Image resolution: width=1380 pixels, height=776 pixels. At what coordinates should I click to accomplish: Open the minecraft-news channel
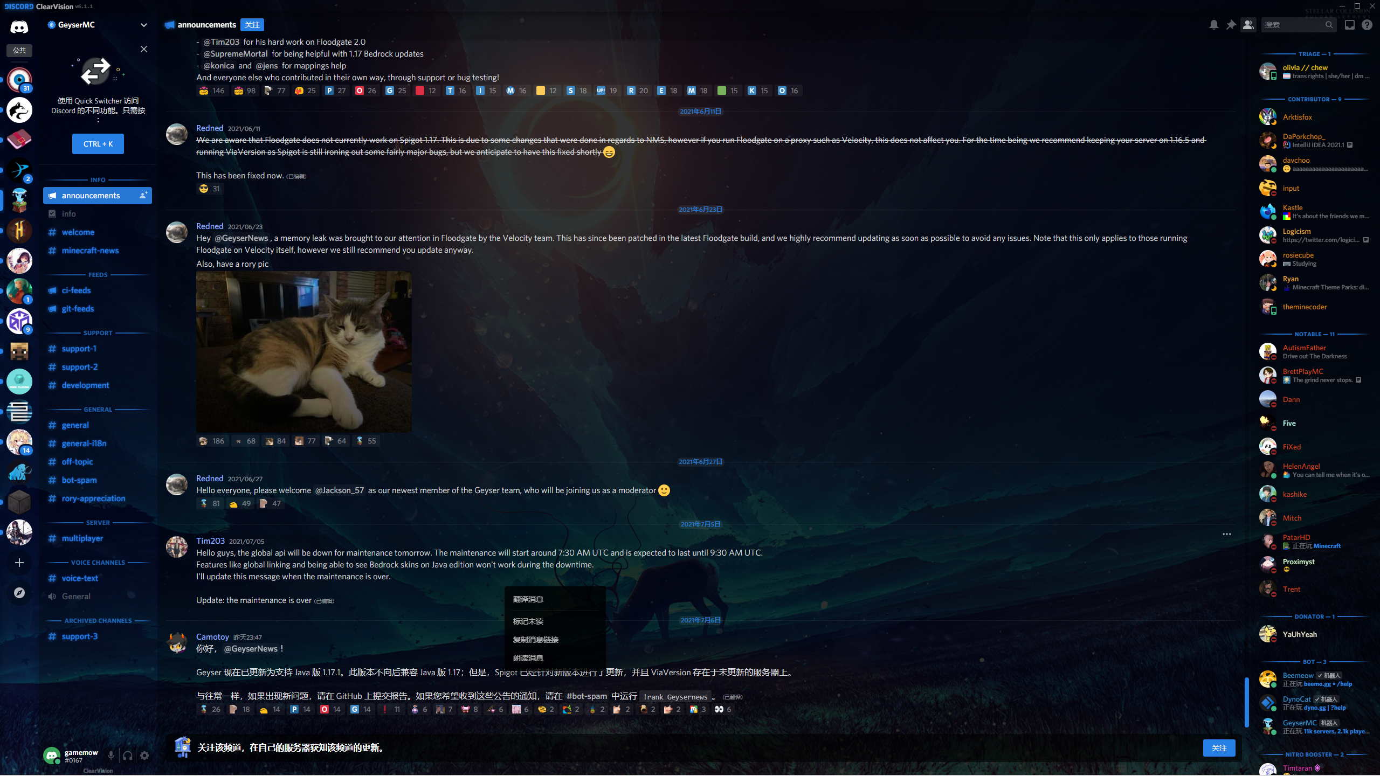[x=98, y=251]
